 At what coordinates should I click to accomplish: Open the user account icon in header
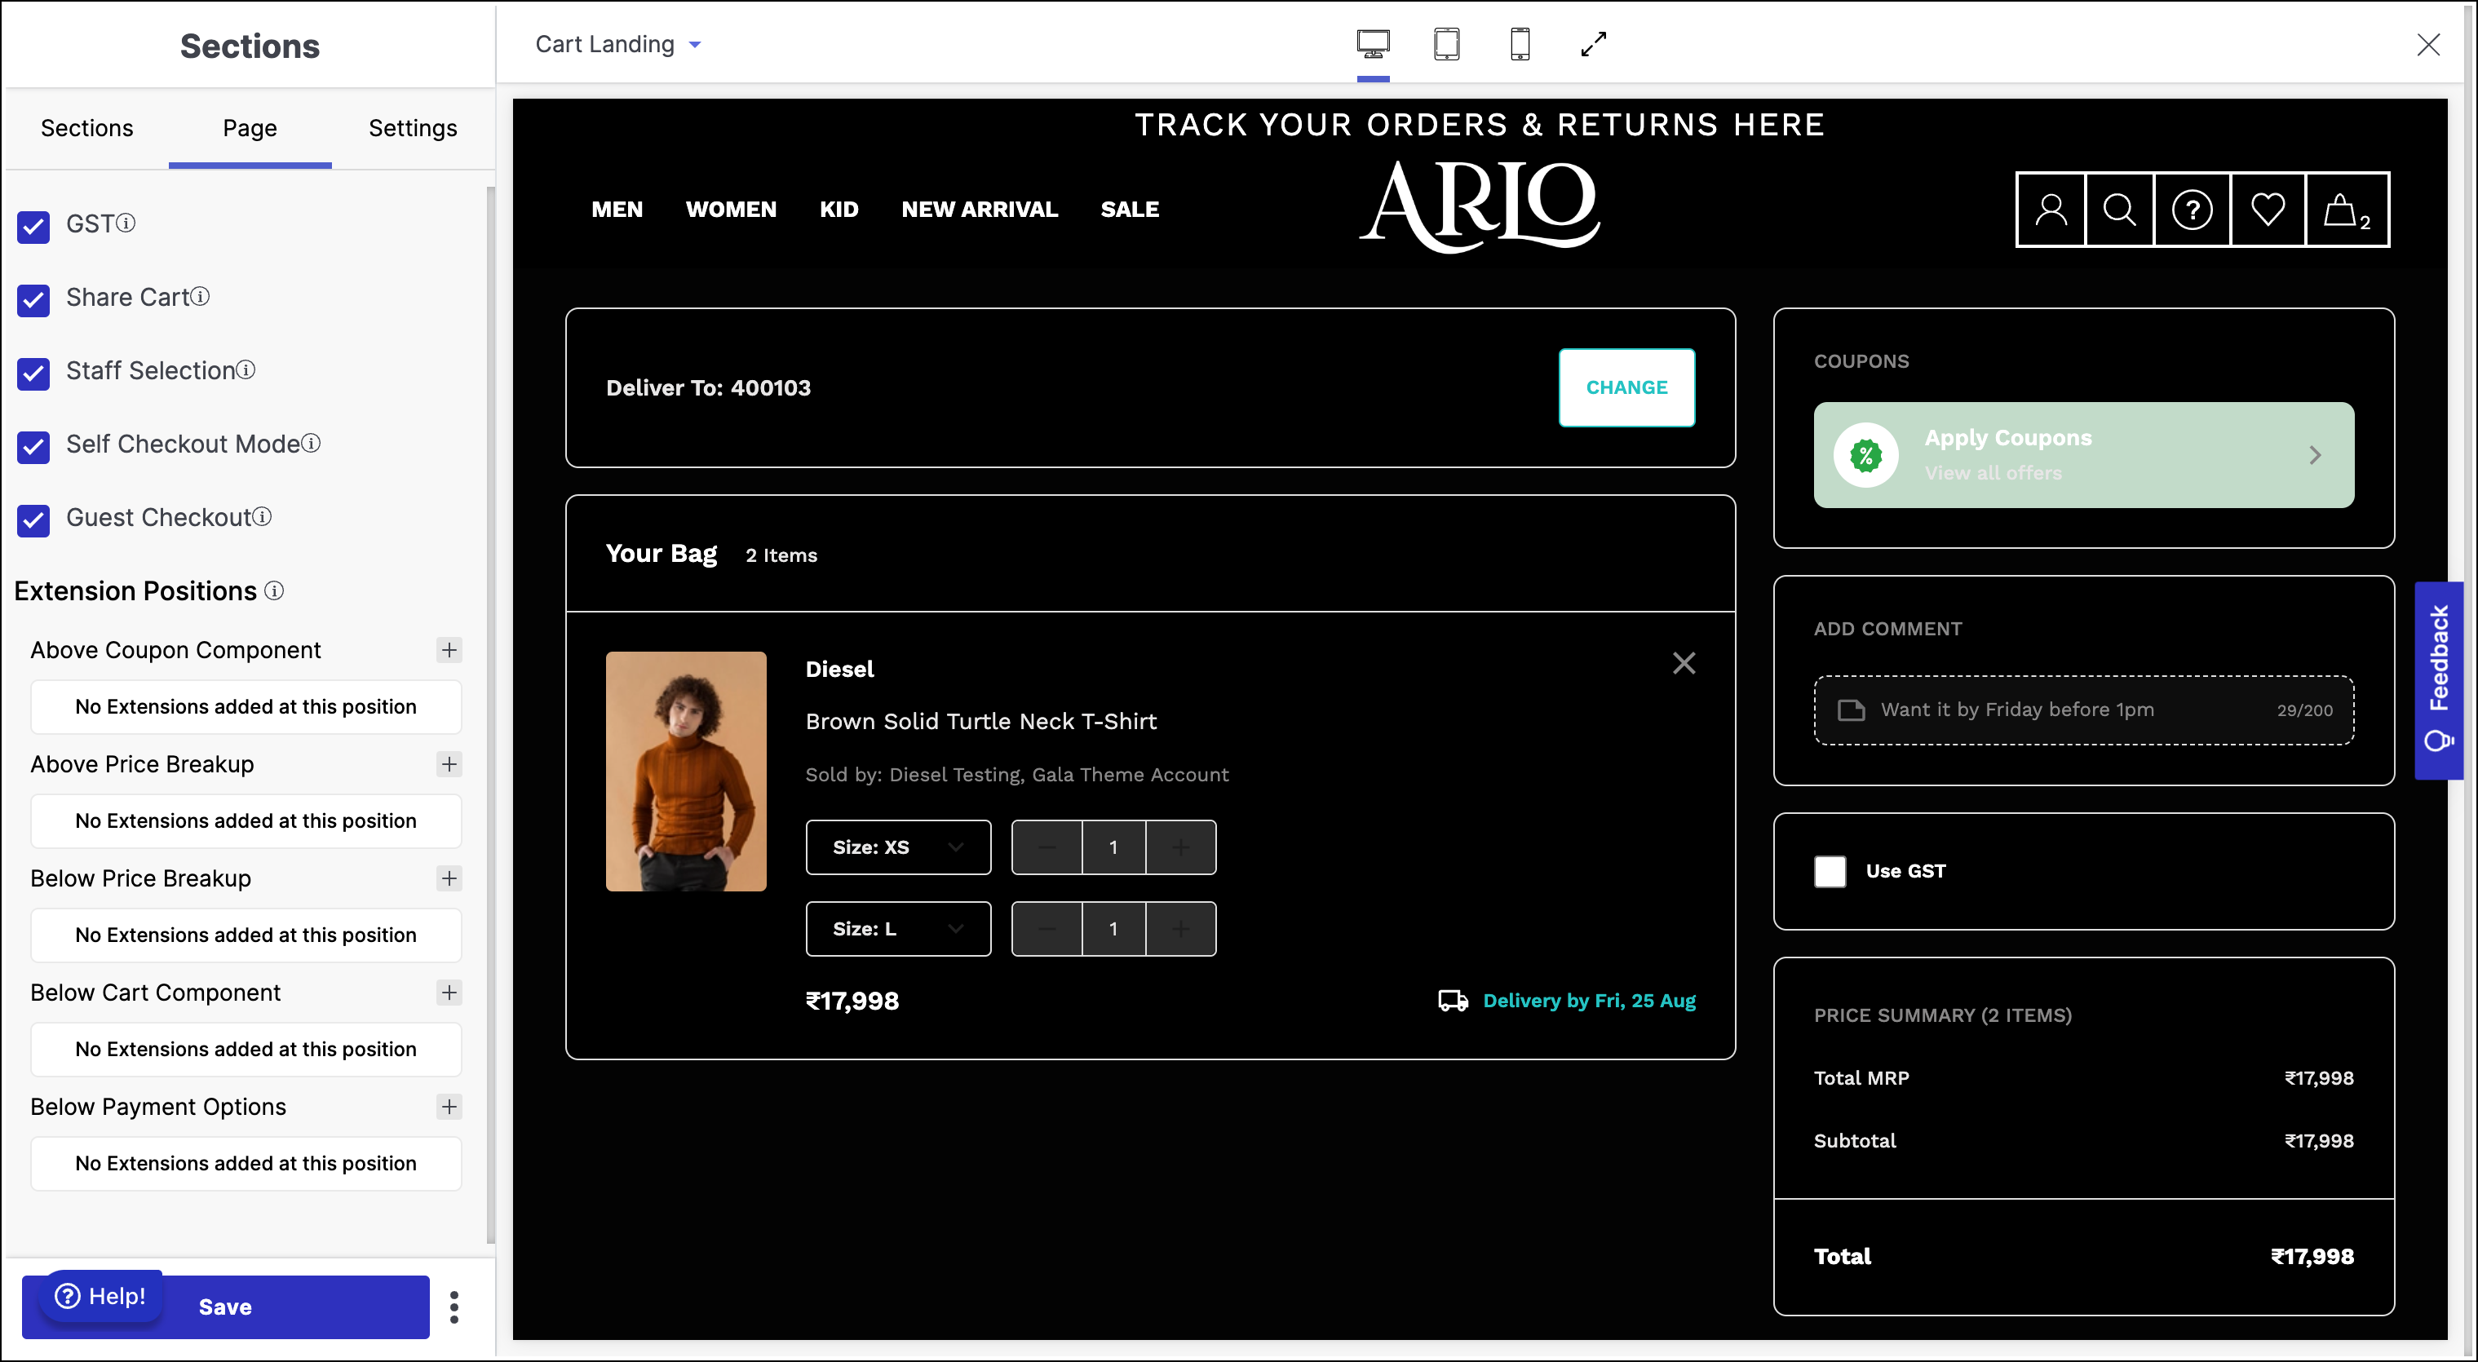point(2050,210)
